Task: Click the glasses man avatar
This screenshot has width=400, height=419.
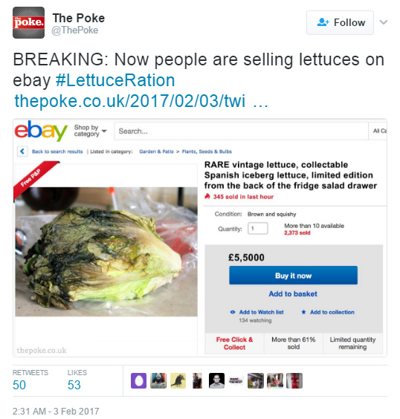Action: pyautogui.click(x=216, y=380)
